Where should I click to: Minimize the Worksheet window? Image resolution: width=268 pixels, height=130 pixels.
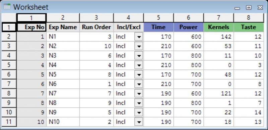click(x=237, y=8)
